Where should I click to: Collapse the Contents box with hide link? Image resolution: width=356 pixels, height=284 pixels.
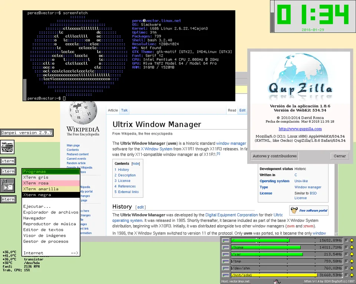point(136,163)
